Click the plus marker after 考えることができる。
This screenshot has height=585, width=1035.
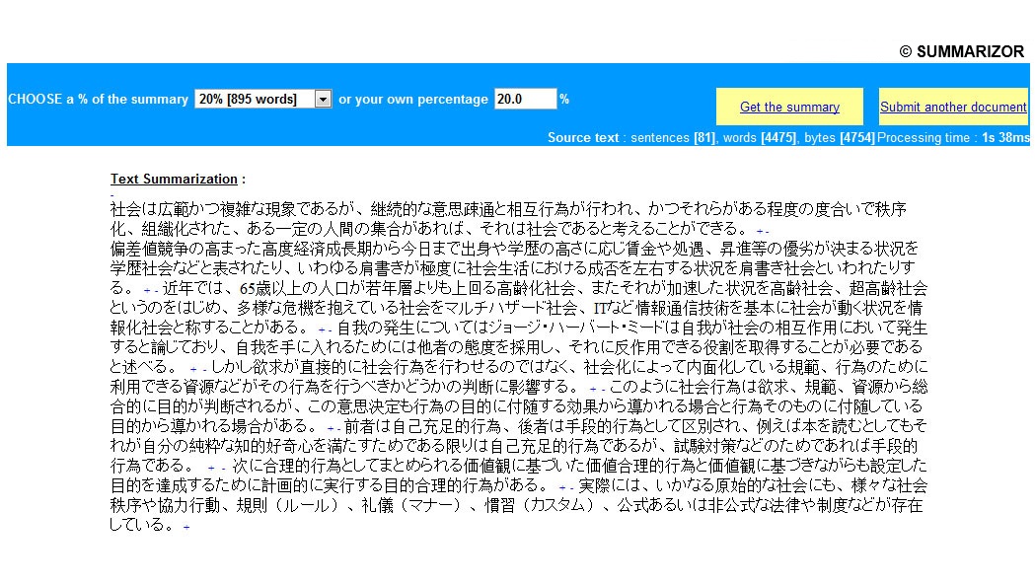click(x=759, y=231)
